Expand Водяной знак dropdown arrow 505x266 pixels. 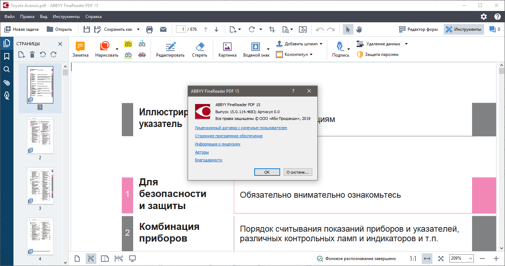point(268,49)
